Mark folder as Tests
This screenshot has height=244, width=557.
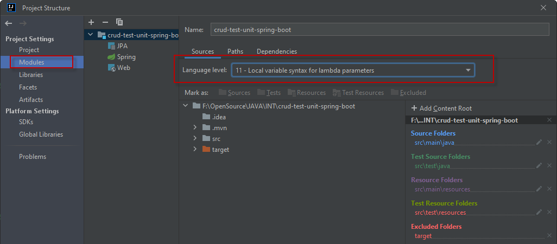click(x=269, y=93)
